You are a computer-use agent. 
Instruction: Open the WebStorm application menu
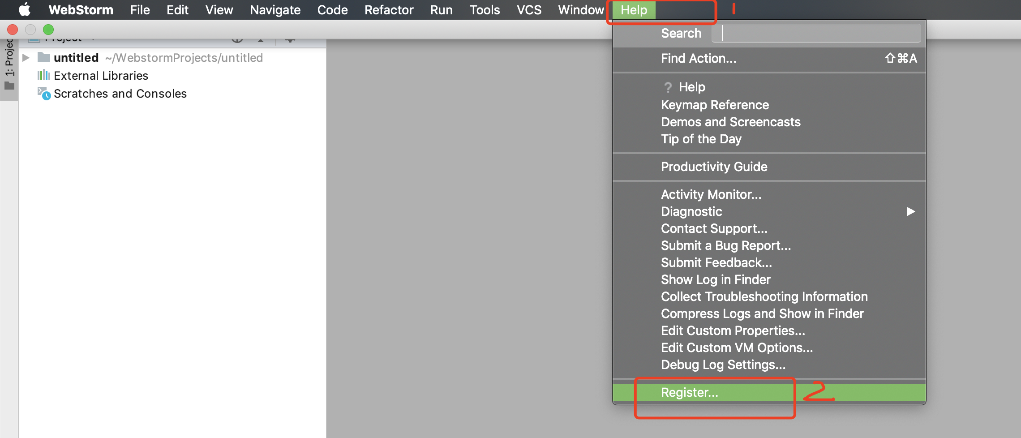(81, 10)
